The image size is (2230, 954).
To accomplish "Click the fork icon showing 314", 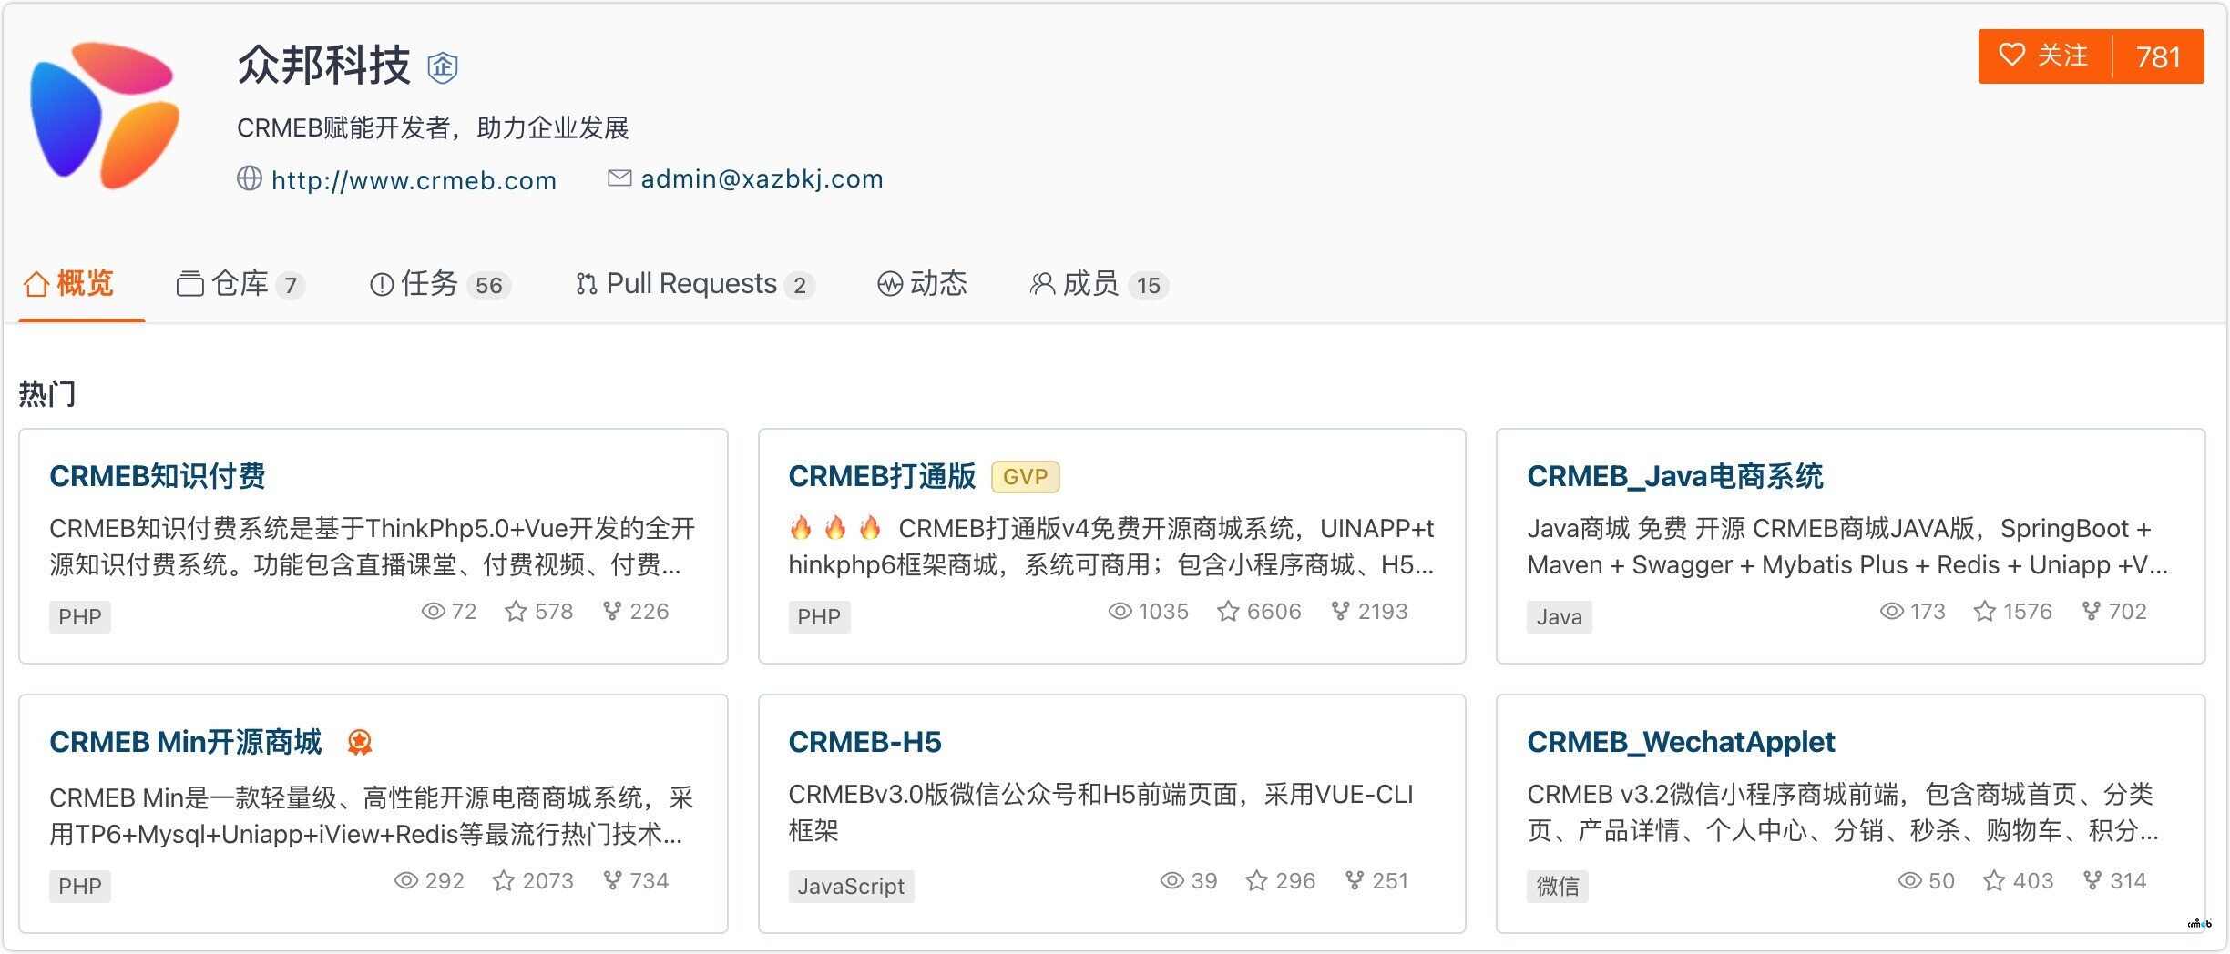I will [x=2092, y=880].
